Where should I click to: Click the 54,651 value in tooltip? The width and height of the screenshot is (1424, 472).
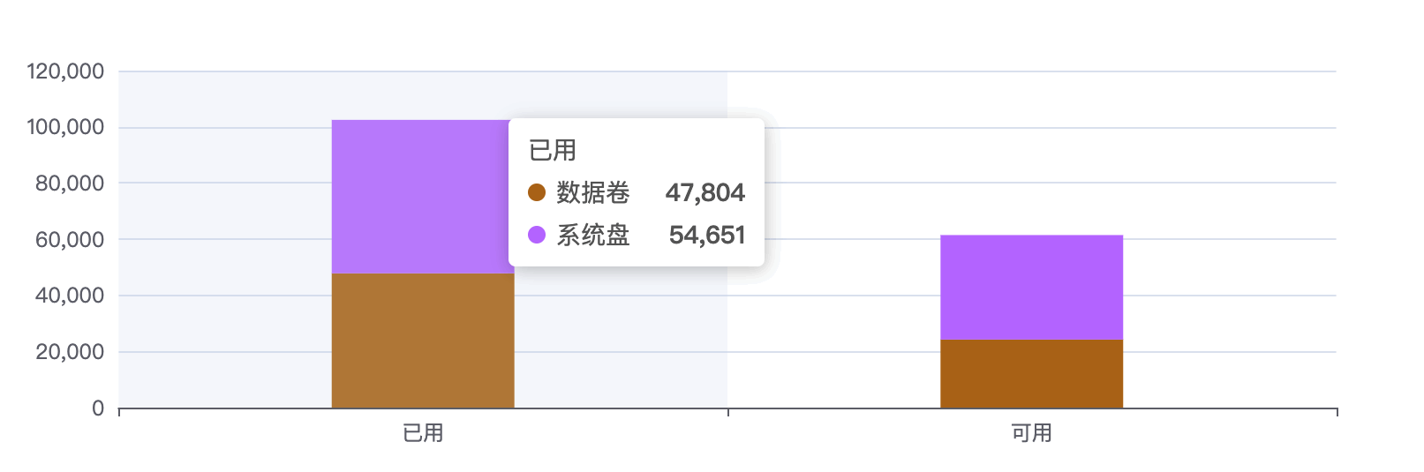tap(707, 235)
